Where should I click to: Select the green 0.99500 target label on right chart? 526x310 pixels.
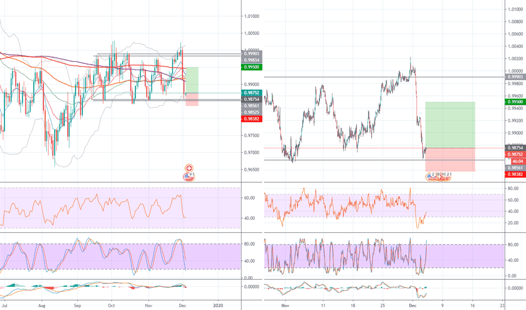[x=514, y=101]
